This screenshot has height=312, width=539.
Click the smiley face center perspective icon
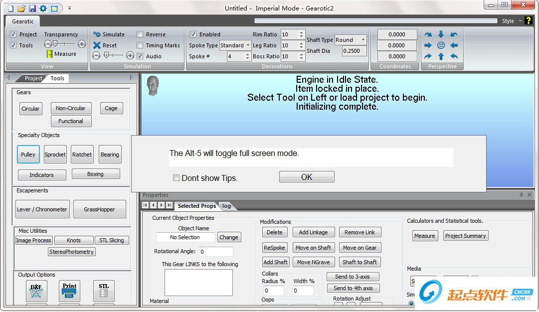441,45
